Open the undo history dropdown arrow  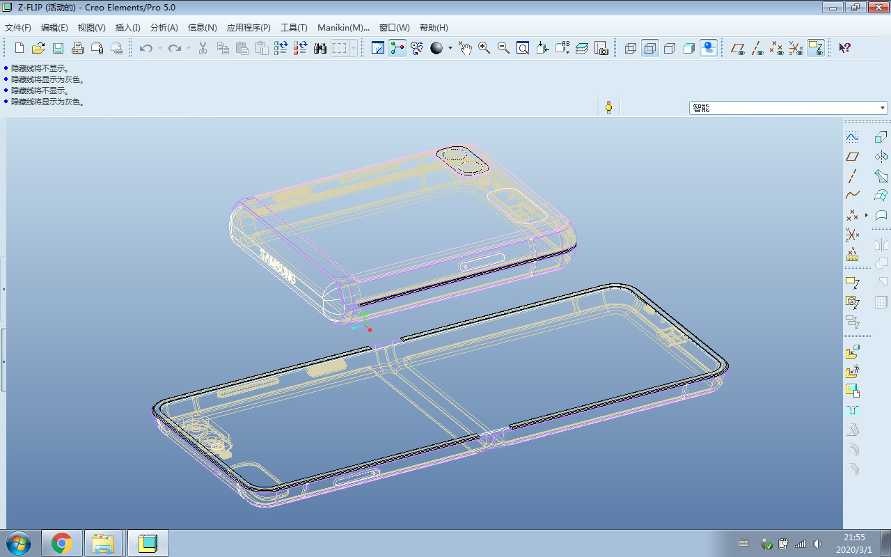pos(159,48)
